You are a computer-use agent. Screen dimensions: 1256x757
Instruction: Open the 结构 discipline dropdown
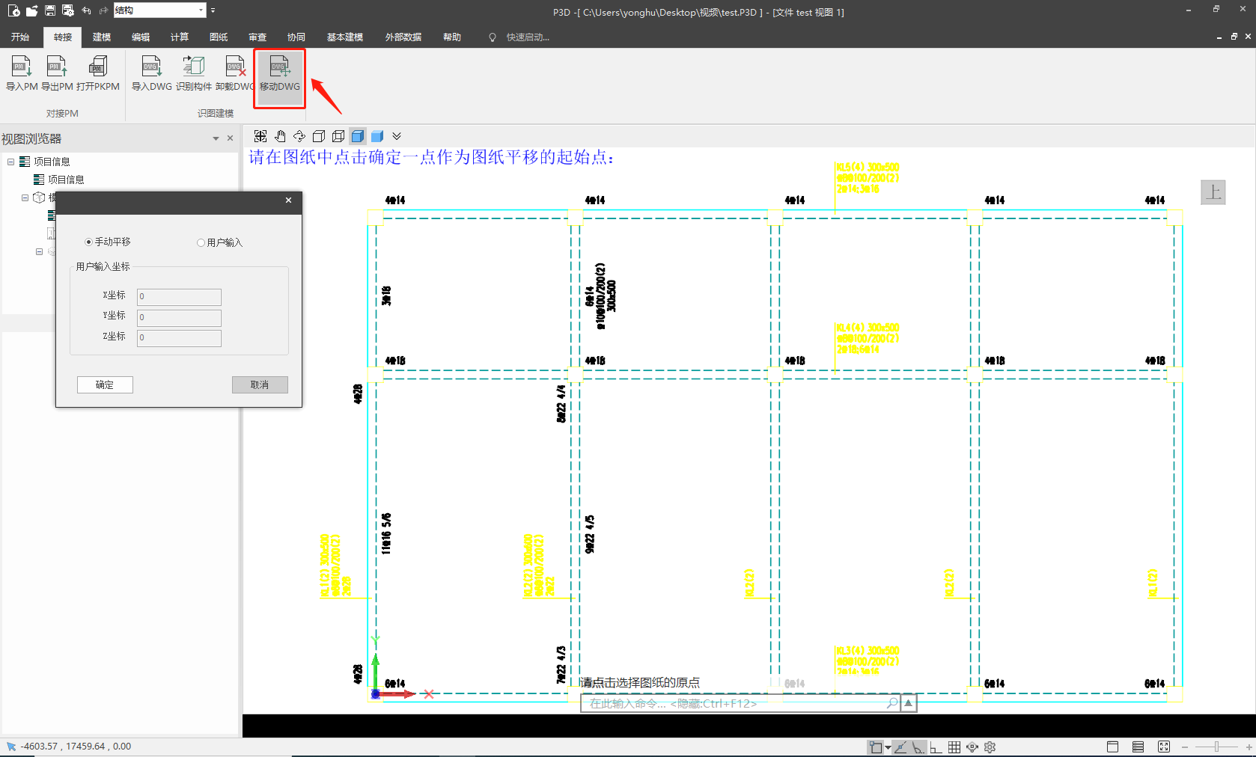pos(201,10)
